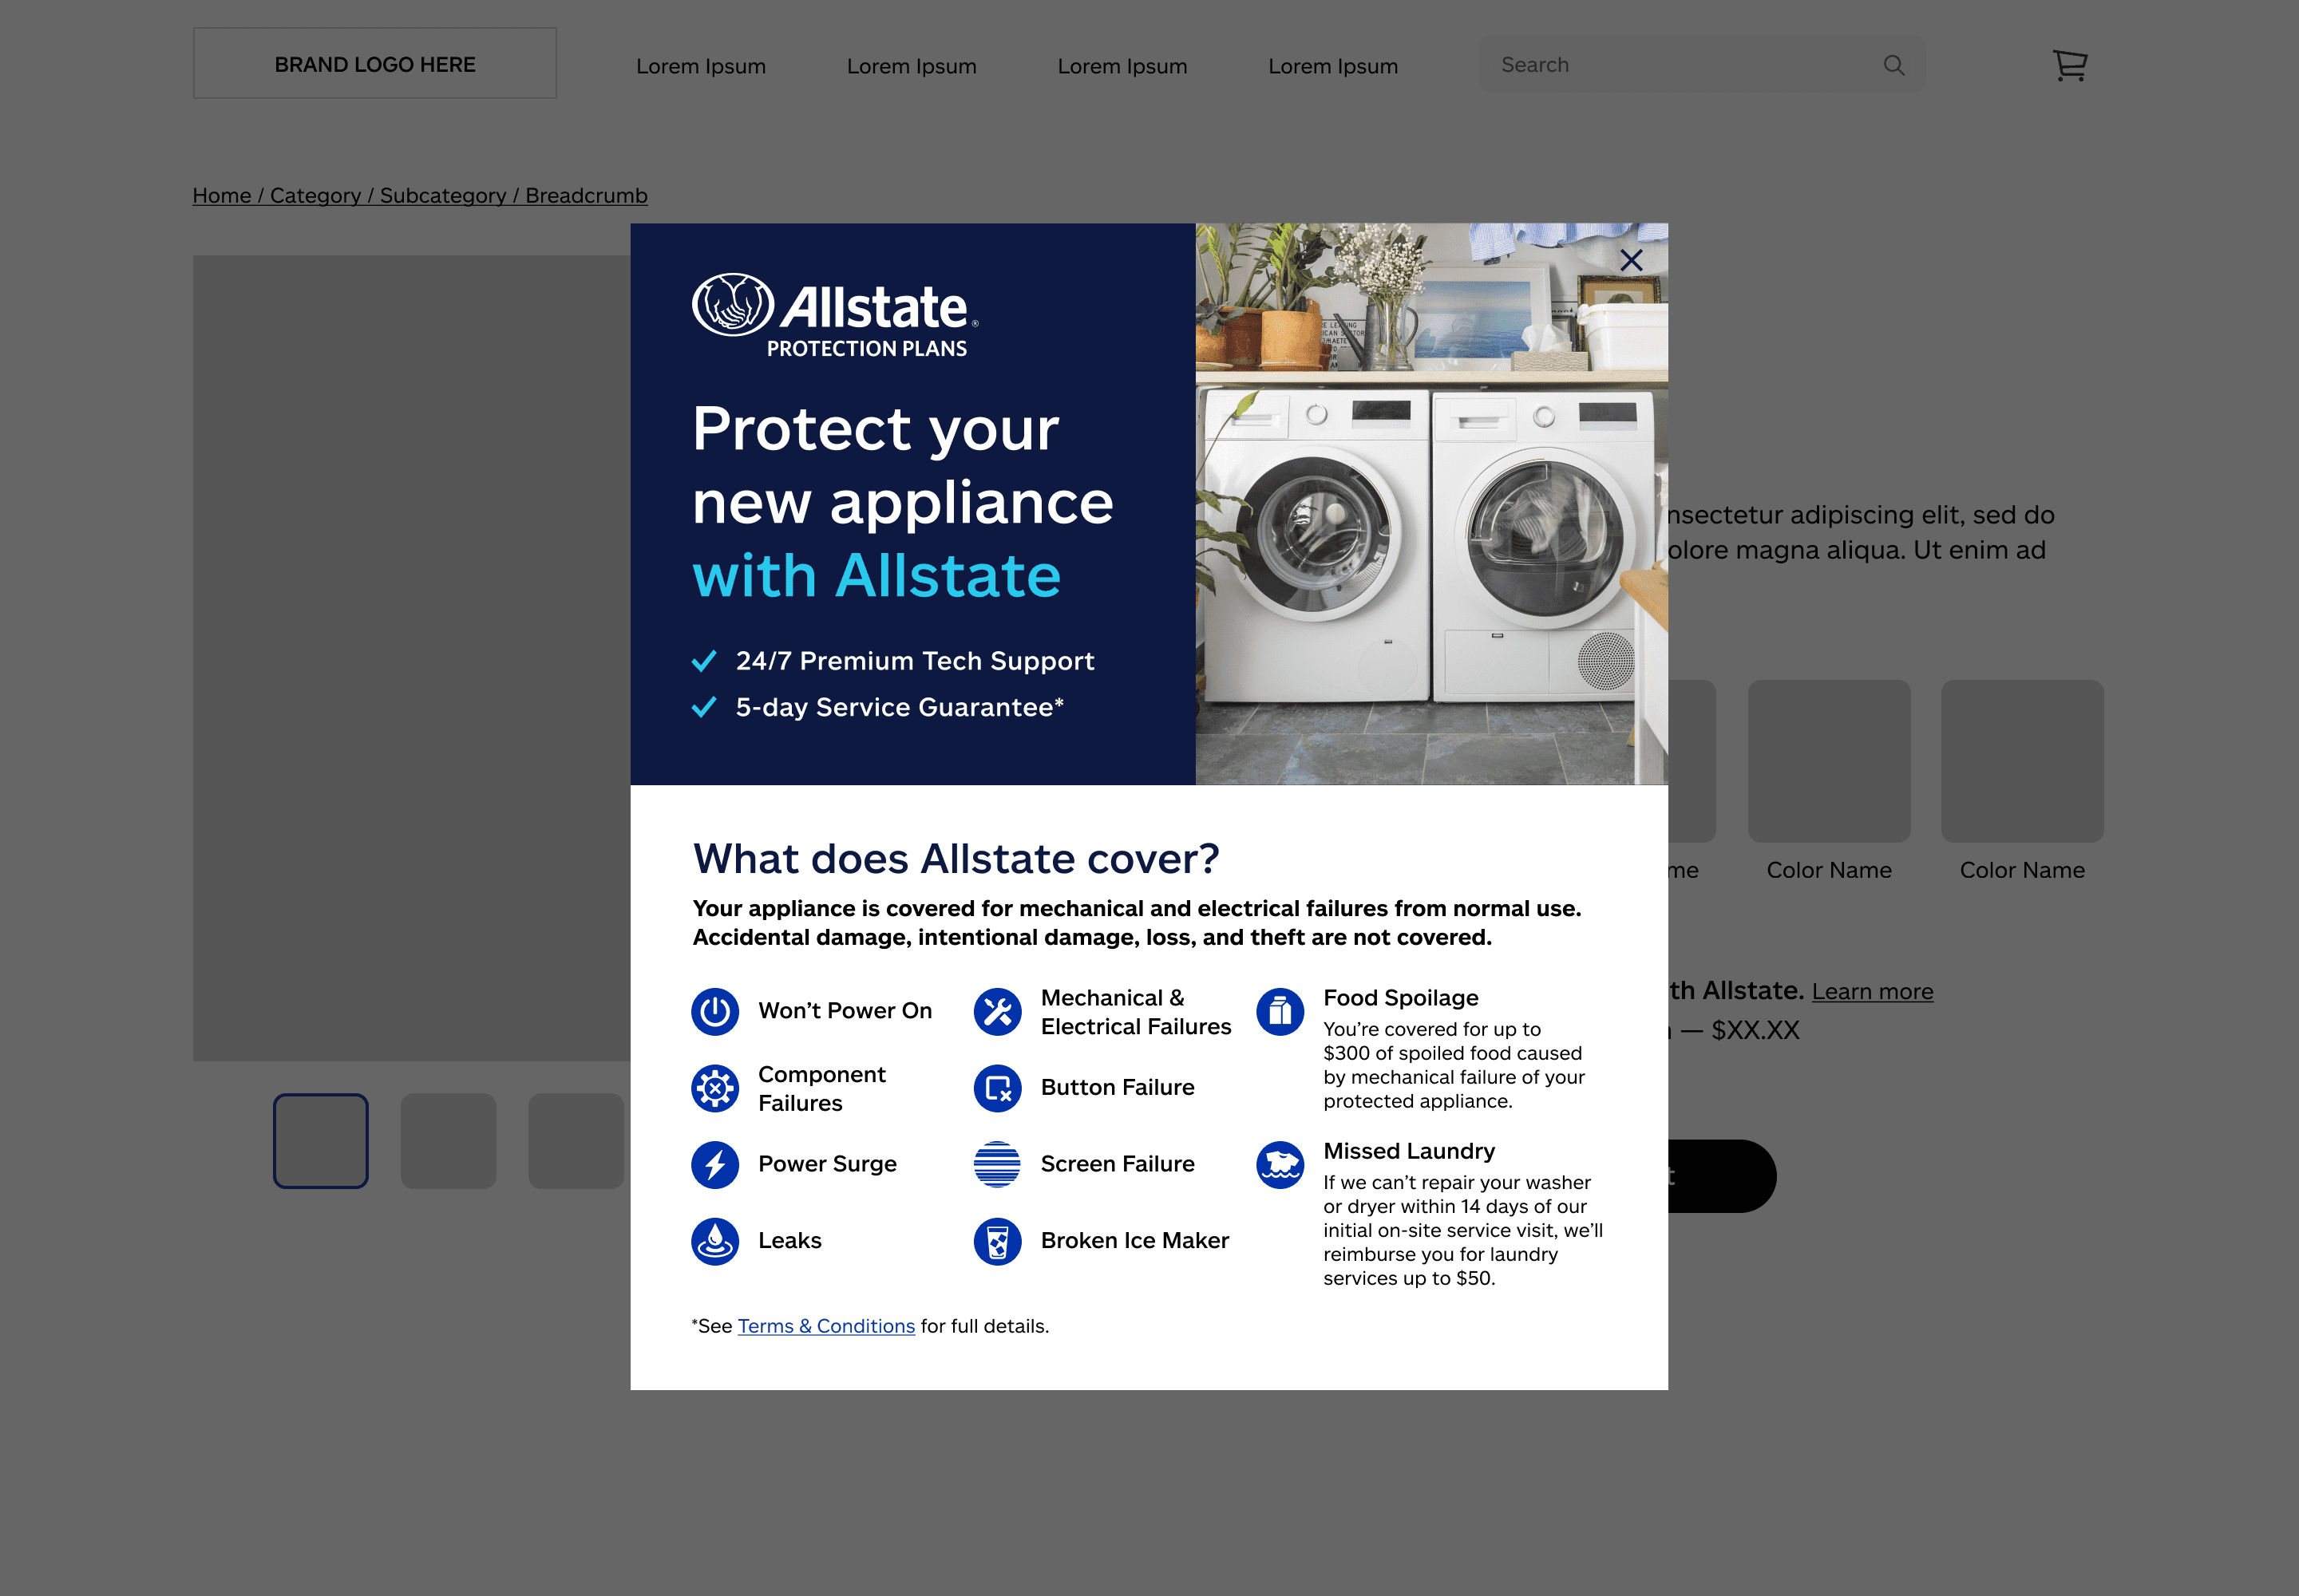Click the 'Broken Ice Maker' label
2299x1596 pixels.
(1134, 1241)
